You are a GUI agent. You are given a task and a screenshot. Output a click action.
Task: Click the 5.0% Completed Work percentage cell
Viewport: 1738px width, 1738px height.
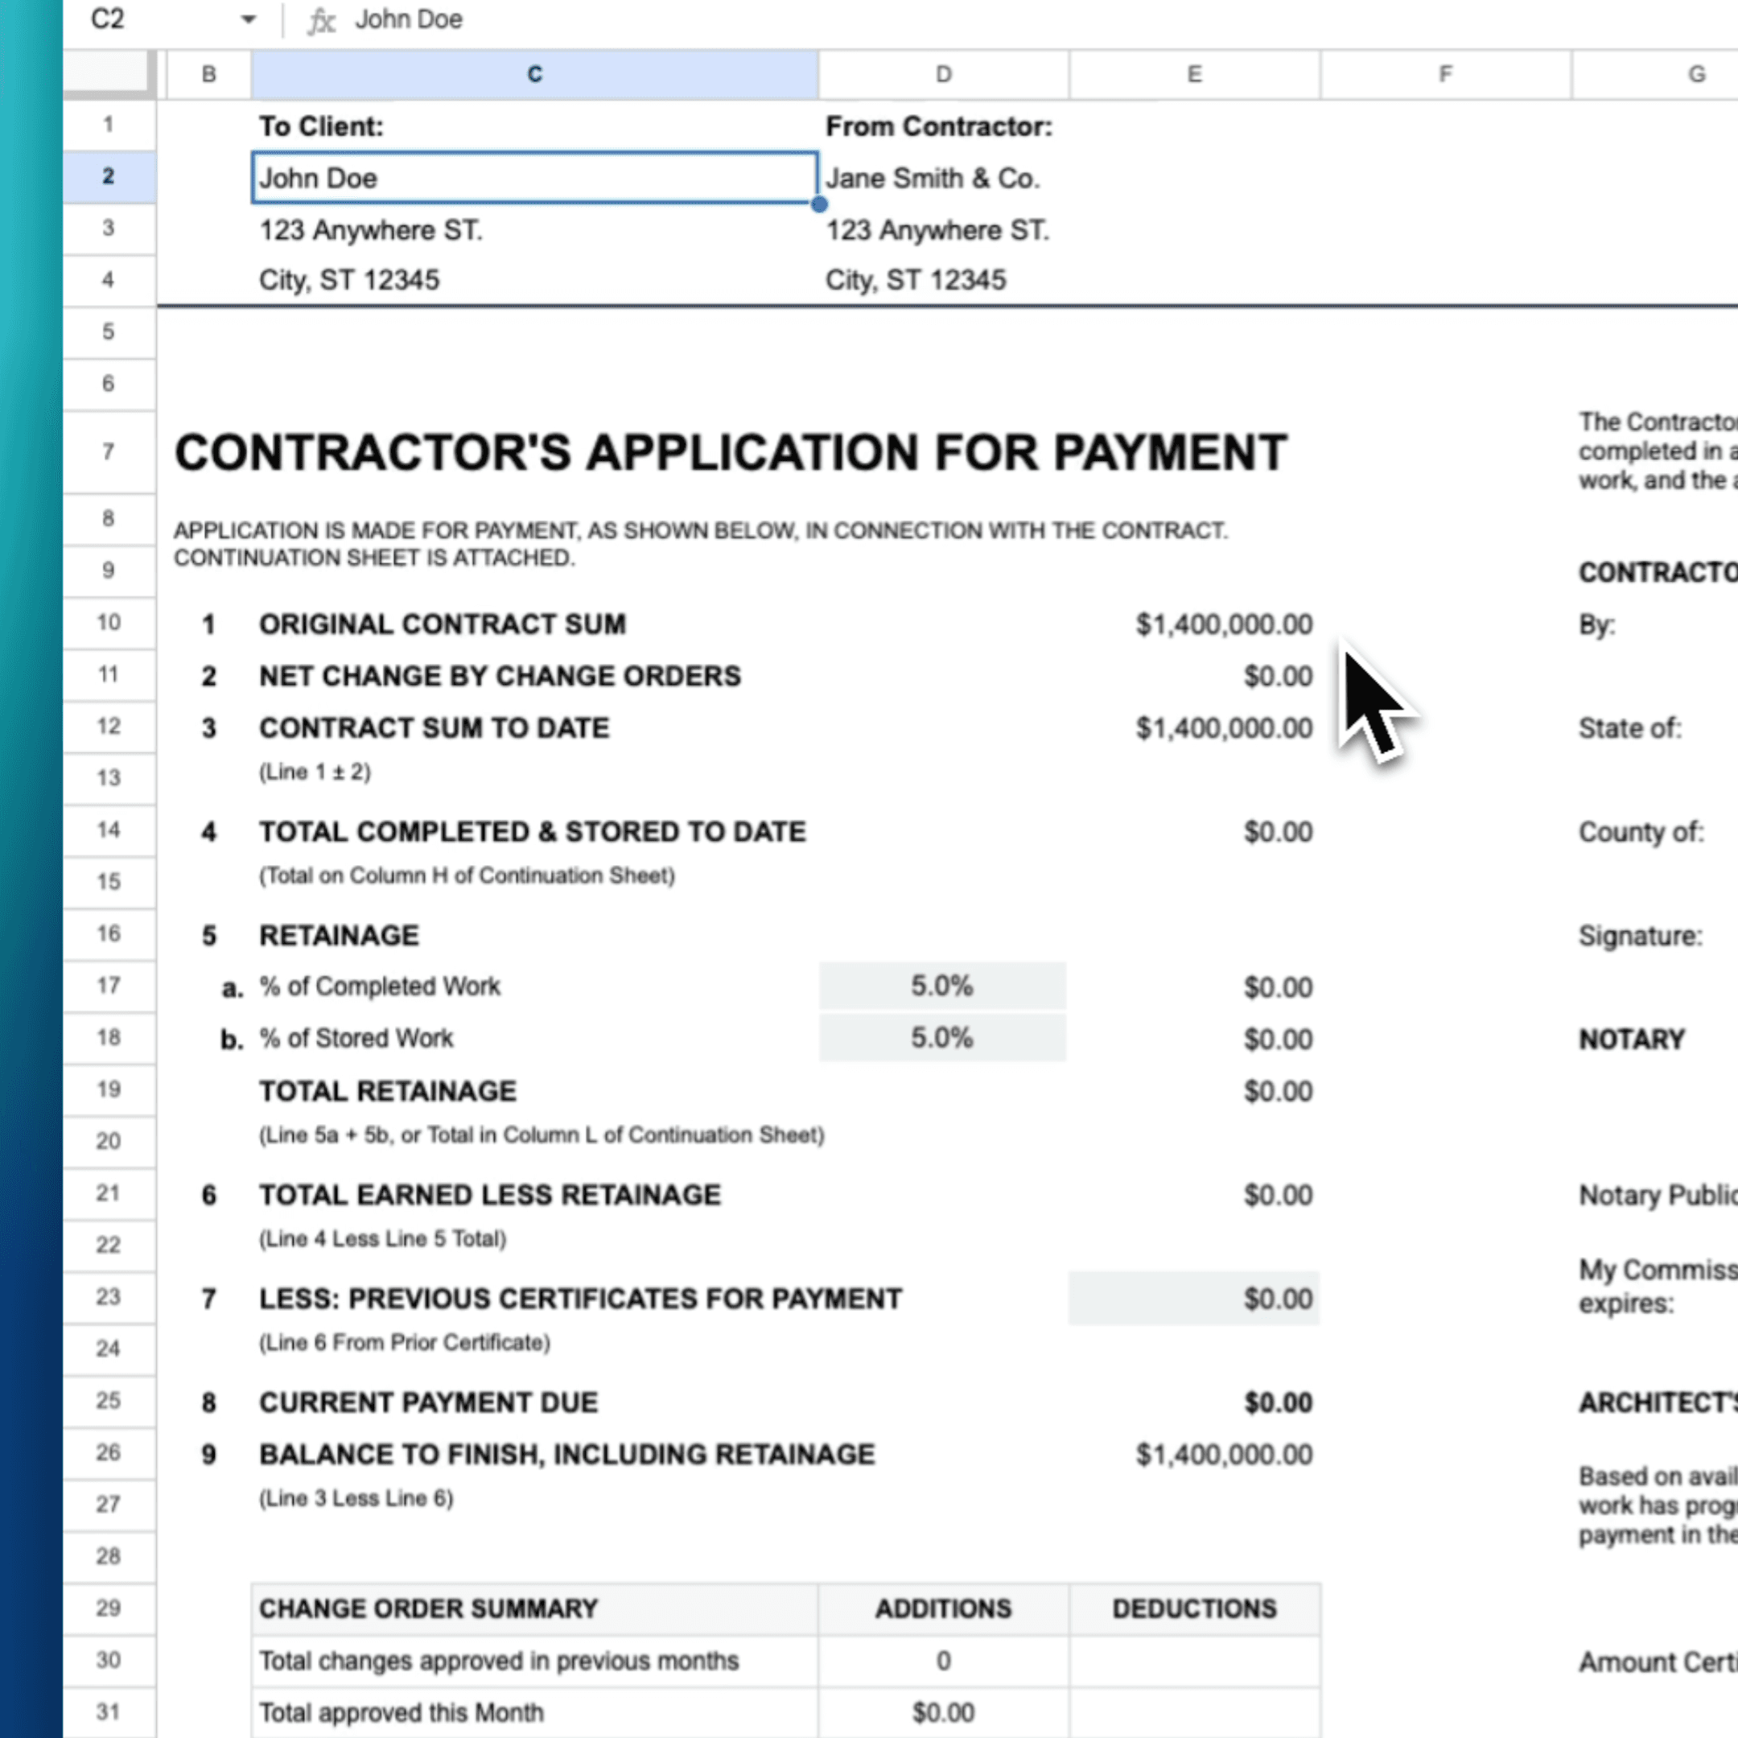point(942,986)
